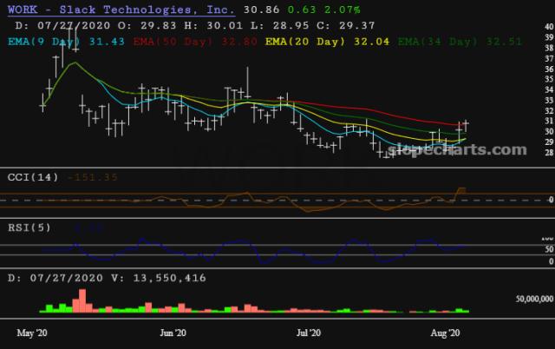The image size is (555, 349).
Task: Click the CCI(14) indicator label
Action: coord(33,177)
